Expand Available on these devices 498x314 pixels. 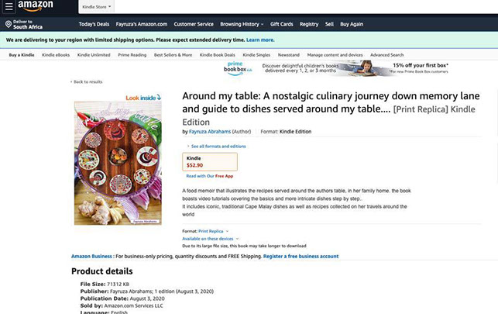[213, 238]
